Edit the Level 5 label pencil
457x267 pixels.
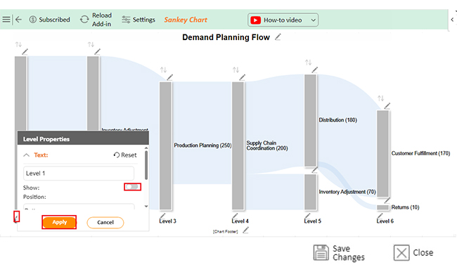(307, 216)
